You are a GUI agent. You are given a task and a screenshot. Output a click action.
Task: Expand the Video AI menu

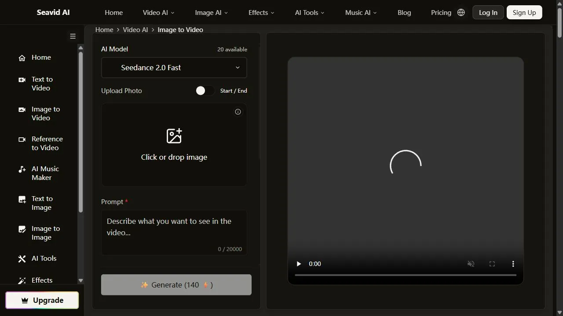(x=158, y=12)
